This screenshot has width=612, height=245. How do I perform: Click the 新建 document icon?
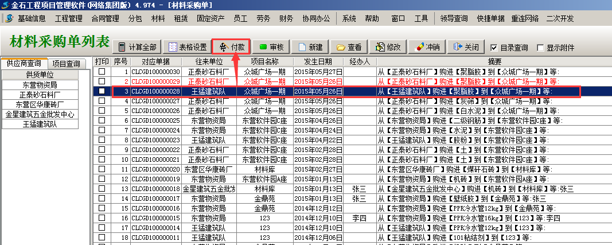[x=302, y=47]
